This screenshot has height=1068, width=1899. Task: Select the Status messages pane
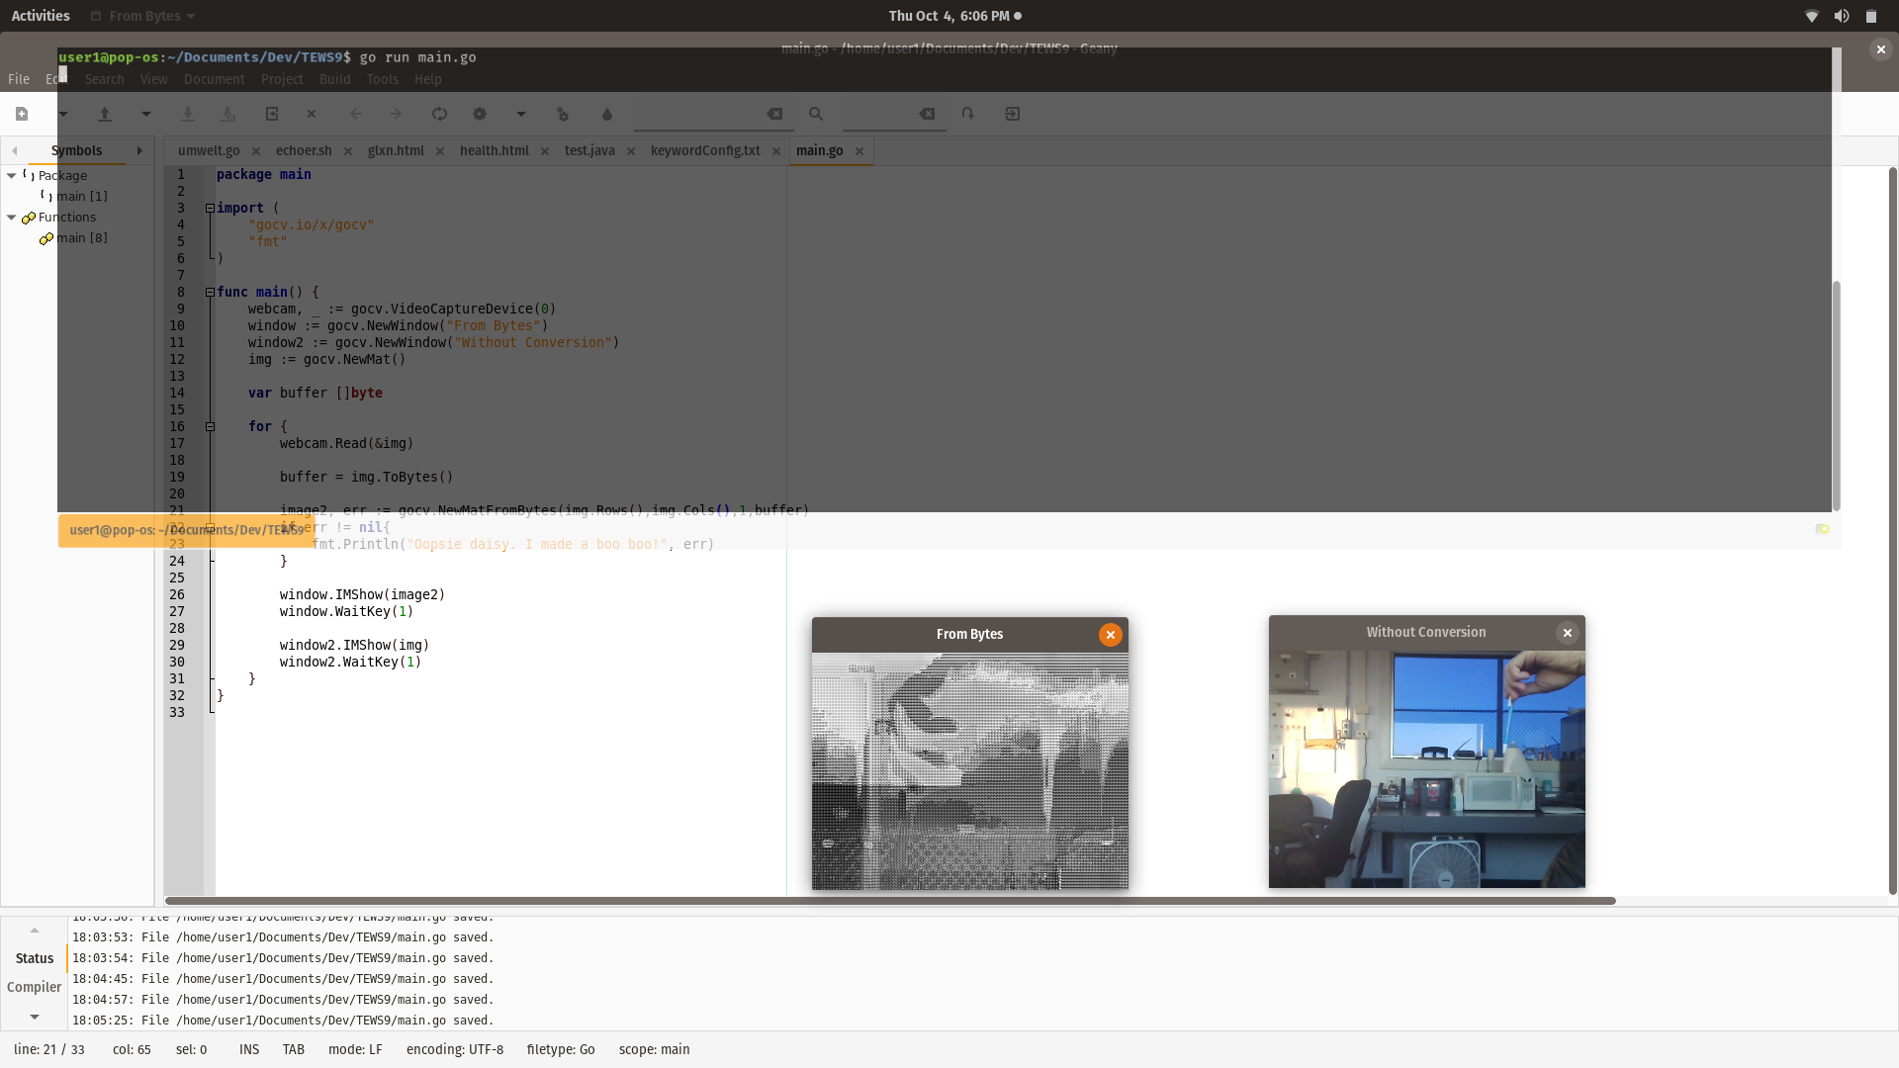point(34,957)
